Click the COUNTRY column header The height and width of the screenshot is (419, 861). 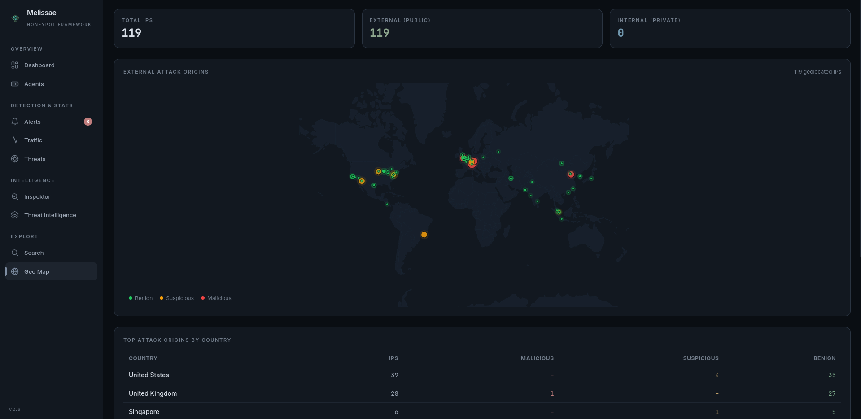coord(143,358)
